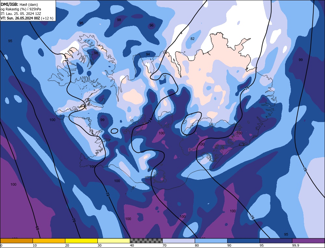This screenshot has height=248, width=325.
Task: Click the '20' legend tick label
Action: [x=67, y=245]
